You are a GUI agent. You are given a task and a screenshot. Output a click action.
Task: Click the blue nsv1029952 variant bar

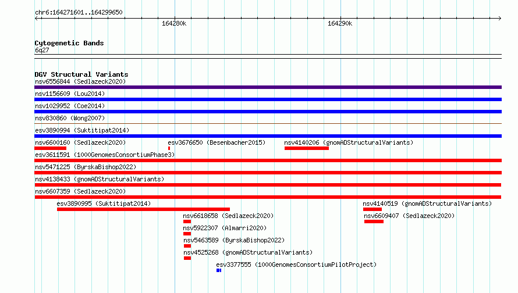click(x=268, y=112)
